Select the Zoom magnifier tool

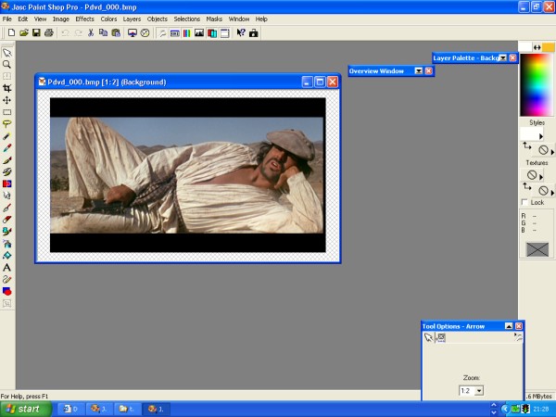click(x=7, y=65)
